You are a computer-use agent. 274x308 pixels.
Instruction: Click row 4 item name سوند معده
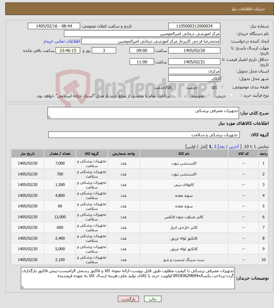point(184,195)
